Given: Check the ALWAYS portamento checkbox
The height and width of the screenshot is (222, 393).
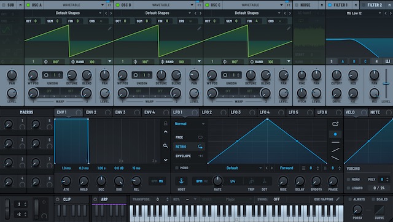Looking at the screenshot, I should (350, 199).
